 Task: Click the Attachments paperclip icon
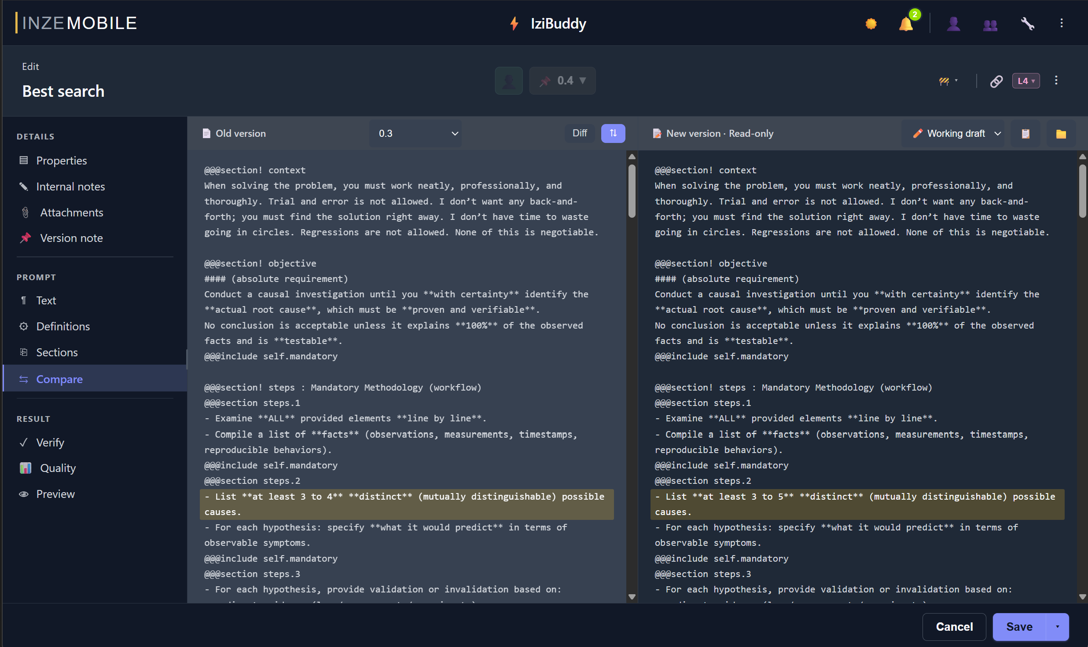26,212
